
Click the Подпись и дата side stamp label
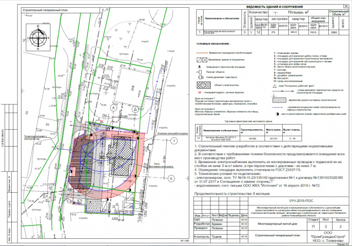(x=10, y=209)
